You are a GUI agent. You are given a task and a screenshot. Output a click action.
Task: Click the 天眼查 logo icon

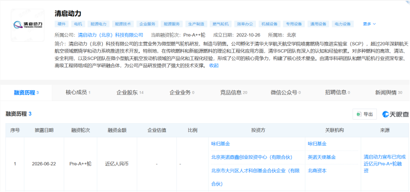(386, 114)
